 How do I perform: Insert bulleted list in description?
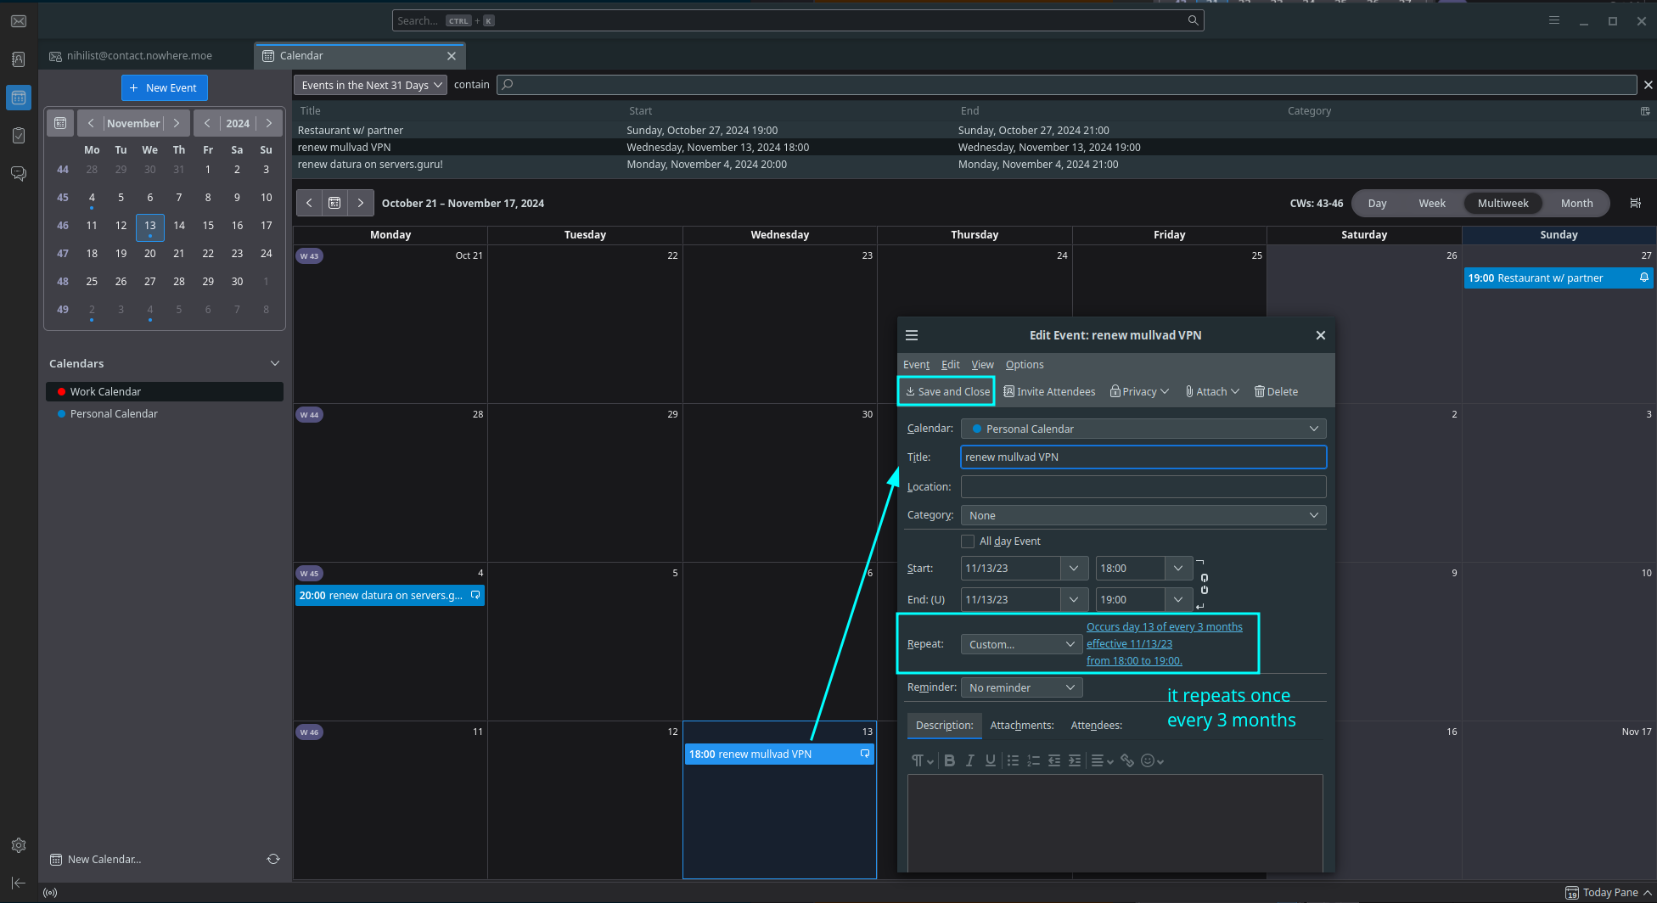tap(1013, 760)
